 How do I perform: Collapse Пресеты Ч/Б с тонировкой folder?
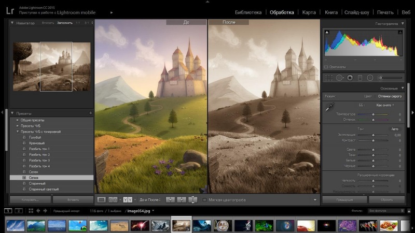[18, 132]
